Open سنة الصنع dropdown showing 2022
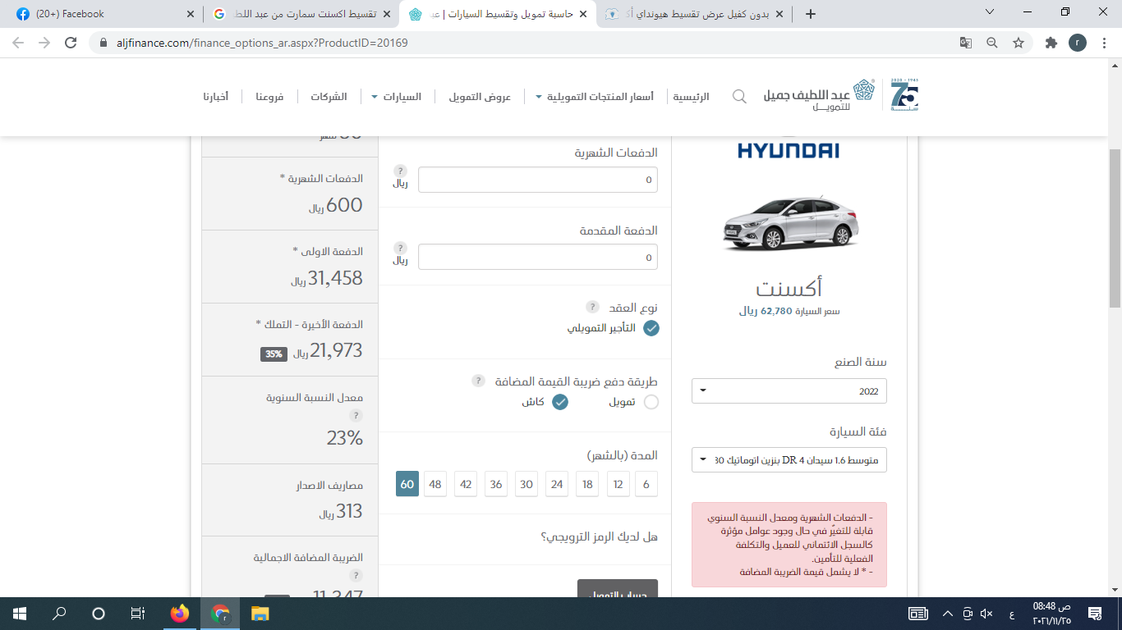Viewport: 1122px width, 630px height. pyautogui.click(x=789, y=391)
